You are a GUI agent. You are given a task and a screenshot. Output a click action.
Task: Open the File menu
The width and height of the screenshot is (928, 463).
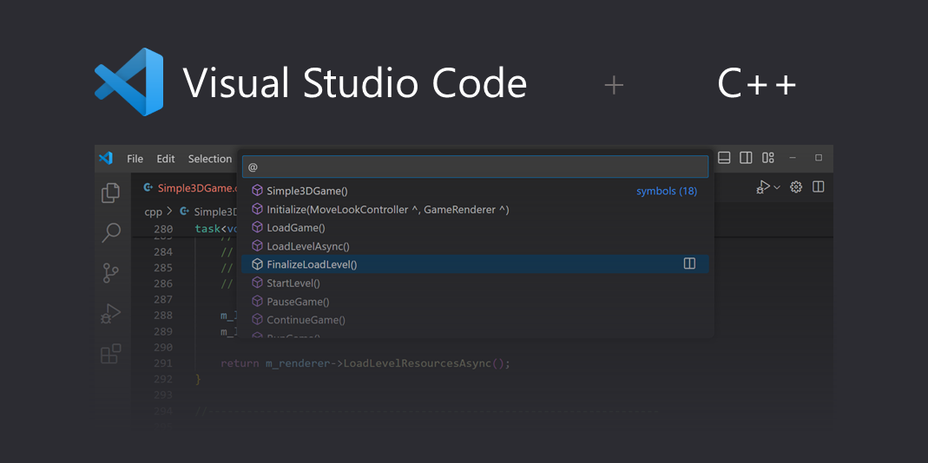click(135, 159)
